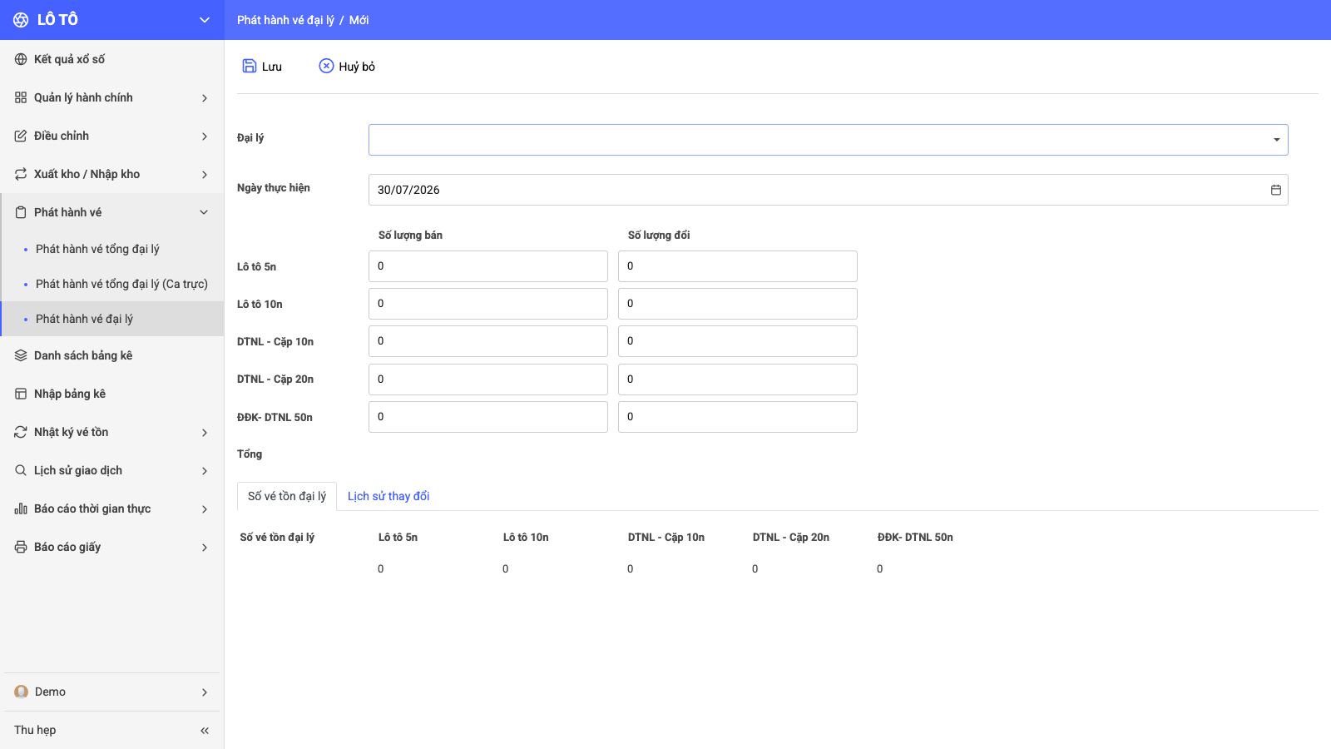Click the Ngày thực hiện date field
Viewport: 1331px width, 749px height.
click(x=829, y=190)
